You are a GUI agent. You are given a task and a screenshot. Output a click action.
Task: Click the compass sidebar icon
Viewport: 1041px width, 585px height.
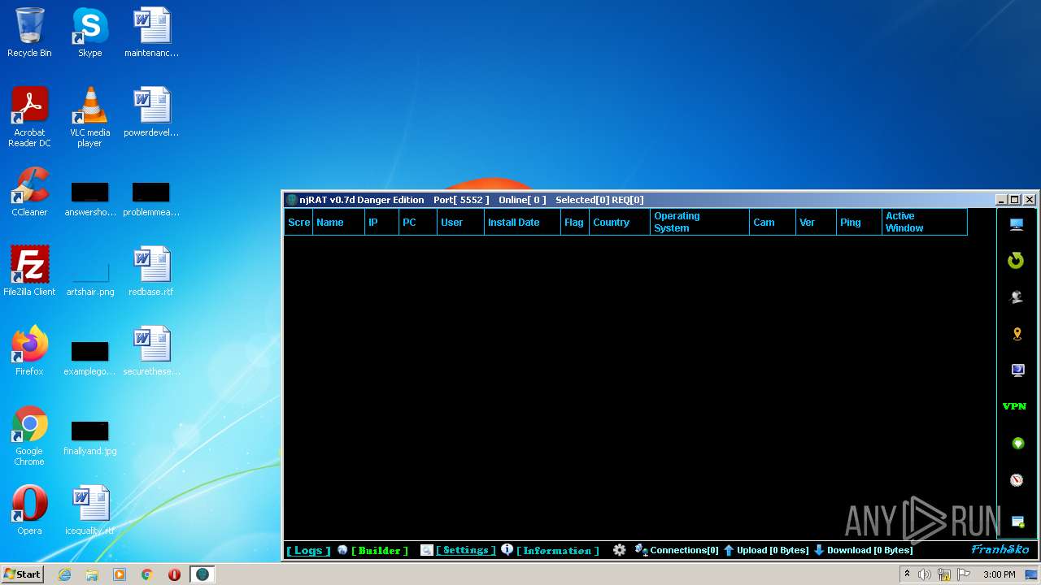point(1017,480)
